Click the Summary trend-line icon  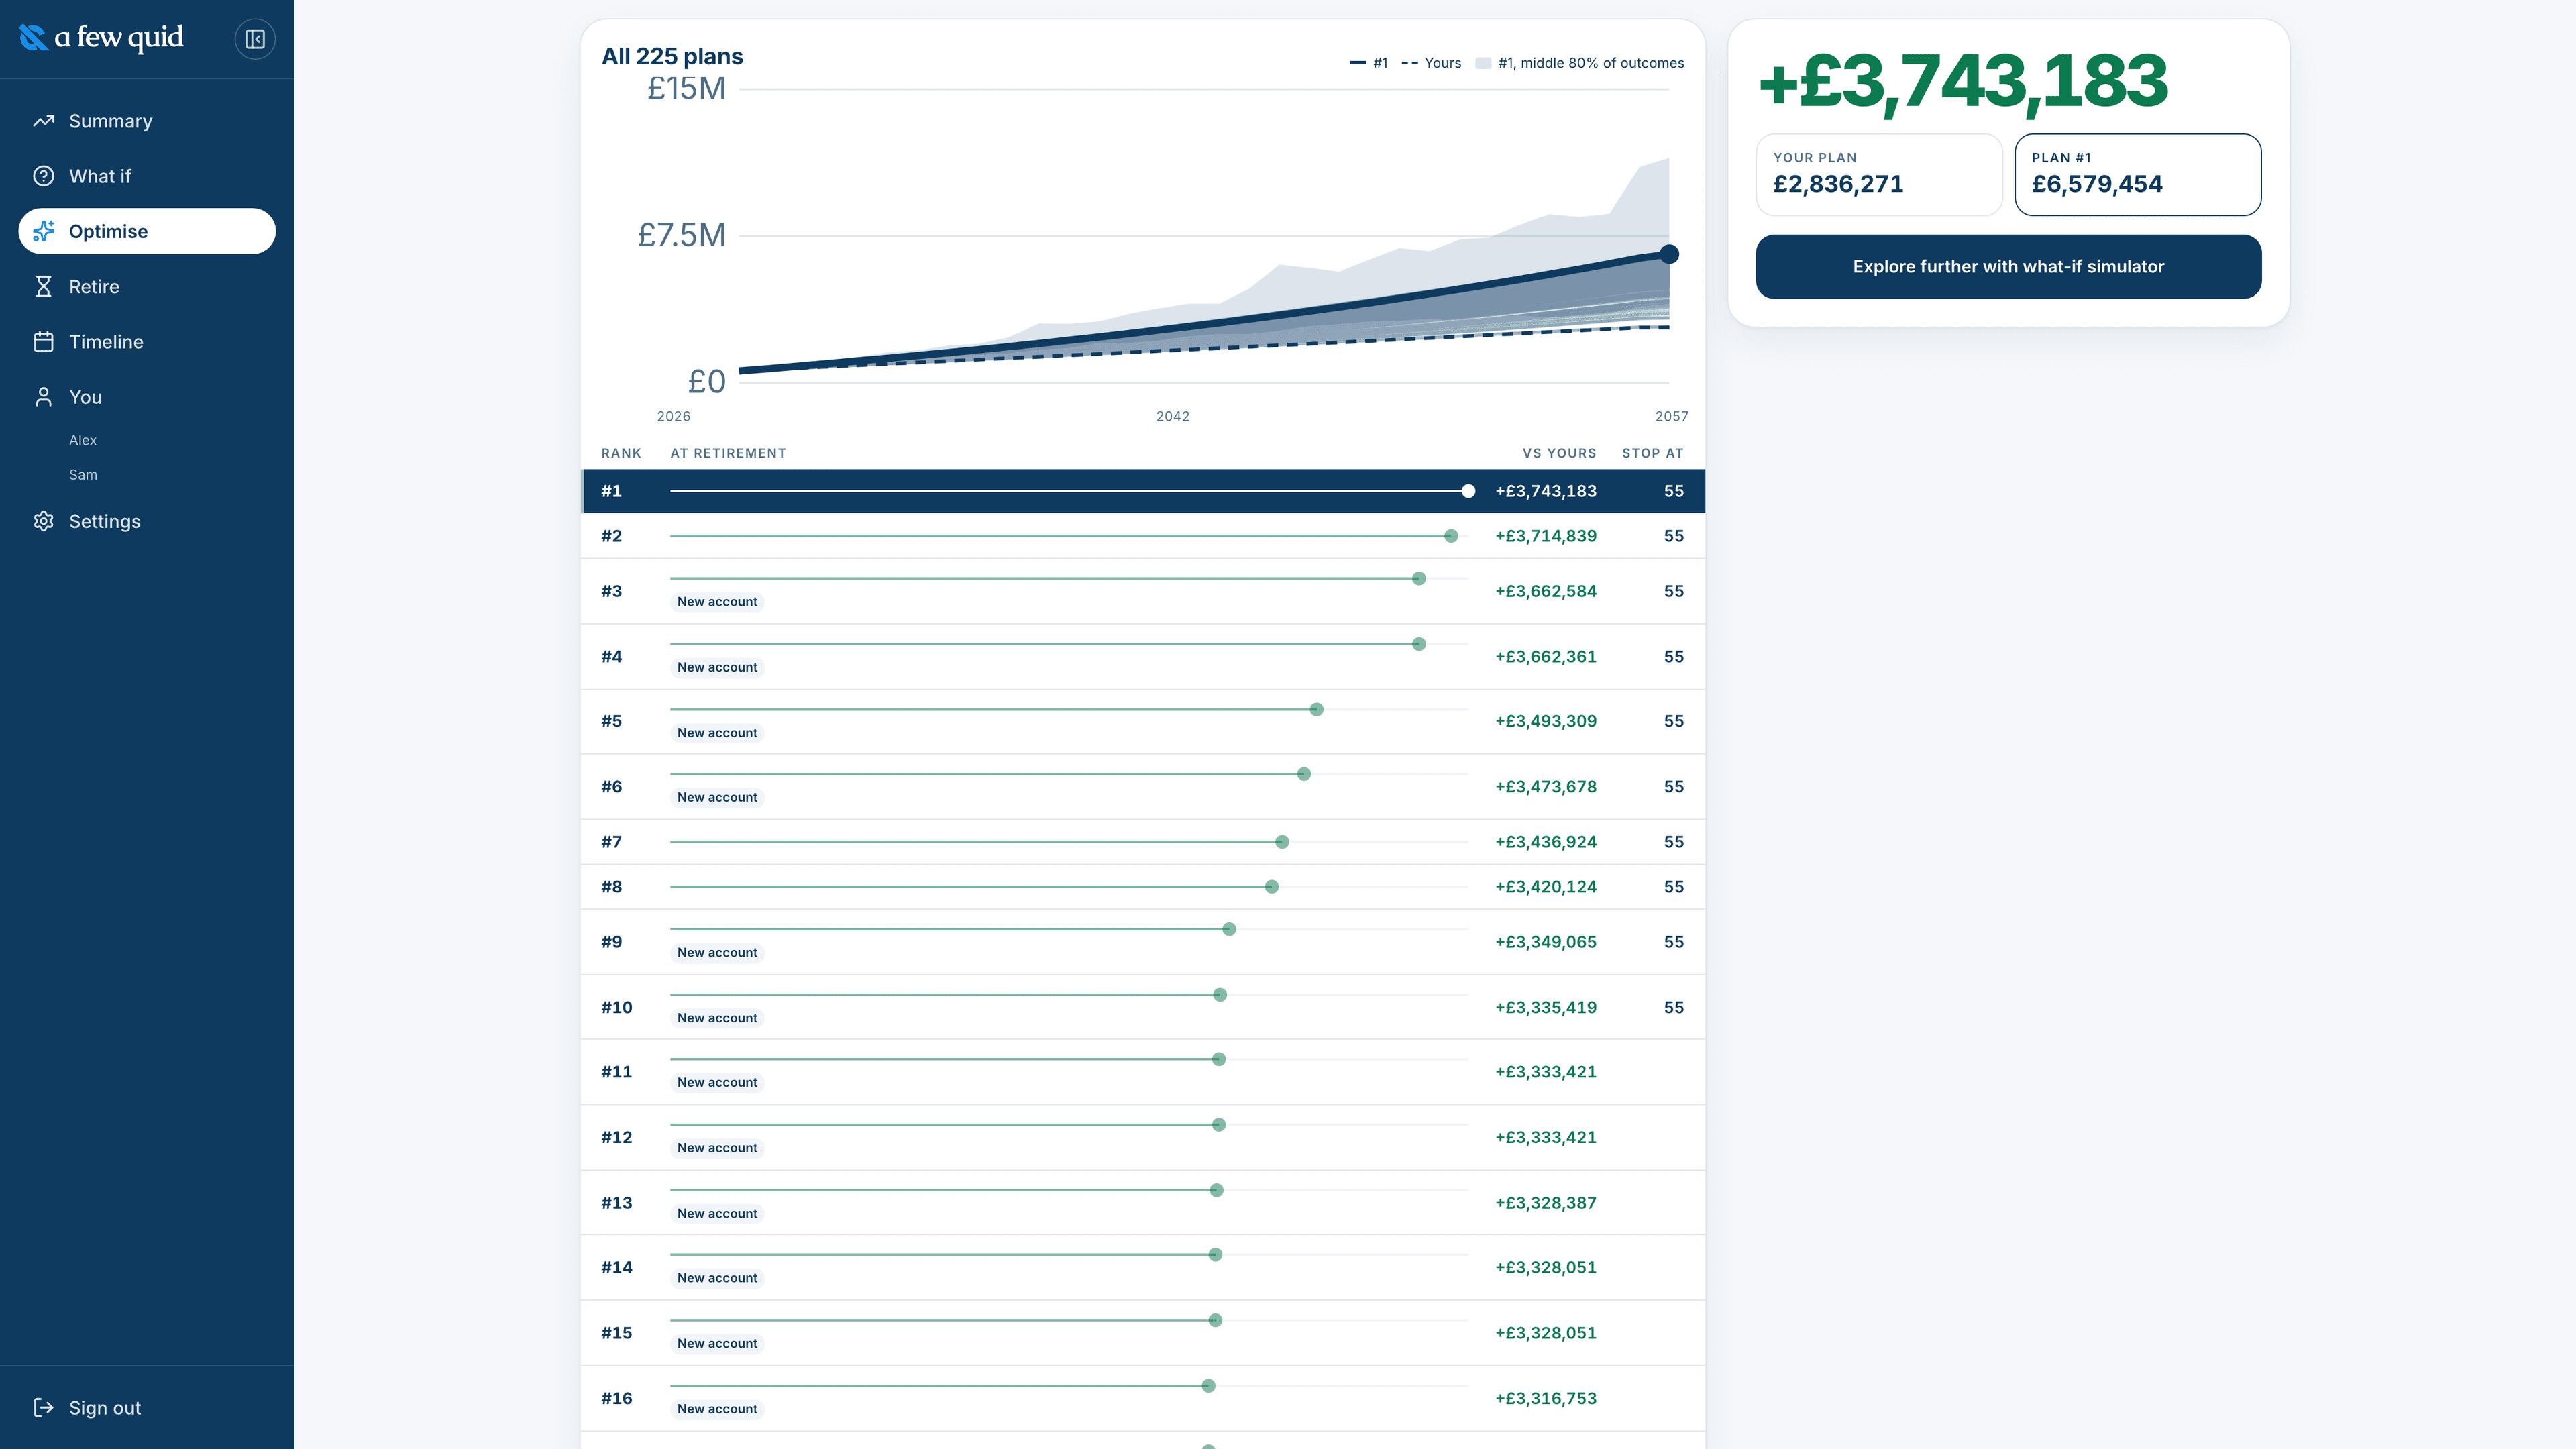(43, 121)
